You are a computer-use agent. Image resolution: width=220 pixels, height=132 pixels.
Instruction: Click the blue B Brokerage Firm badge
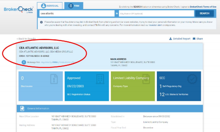[24, 62]
